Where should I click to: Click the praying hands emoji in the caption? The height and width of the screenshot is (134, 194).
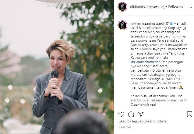click(x=181, y=87)
